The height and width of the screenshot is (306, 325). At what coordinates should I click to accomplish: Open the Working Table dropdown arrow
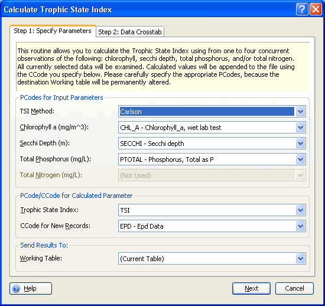(x=300, y=259)
